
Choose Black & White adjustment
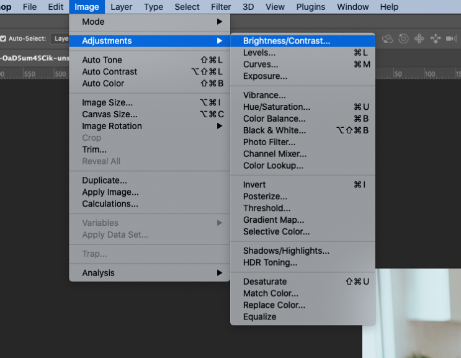click(x=303, y=130)
